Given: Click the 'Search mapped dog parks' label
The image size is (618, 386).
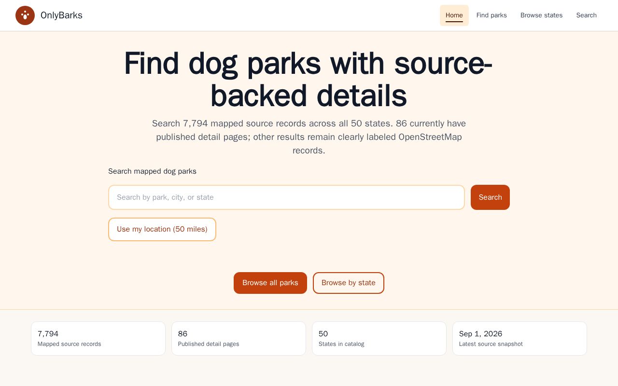Looking at the screenshot, I should click(152, 171).
